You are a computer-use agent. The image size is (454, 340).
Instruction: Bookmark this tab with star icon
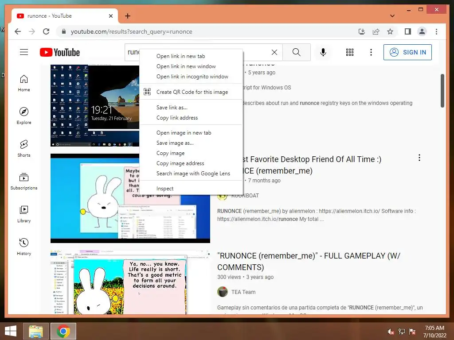[x=390, y=31]
